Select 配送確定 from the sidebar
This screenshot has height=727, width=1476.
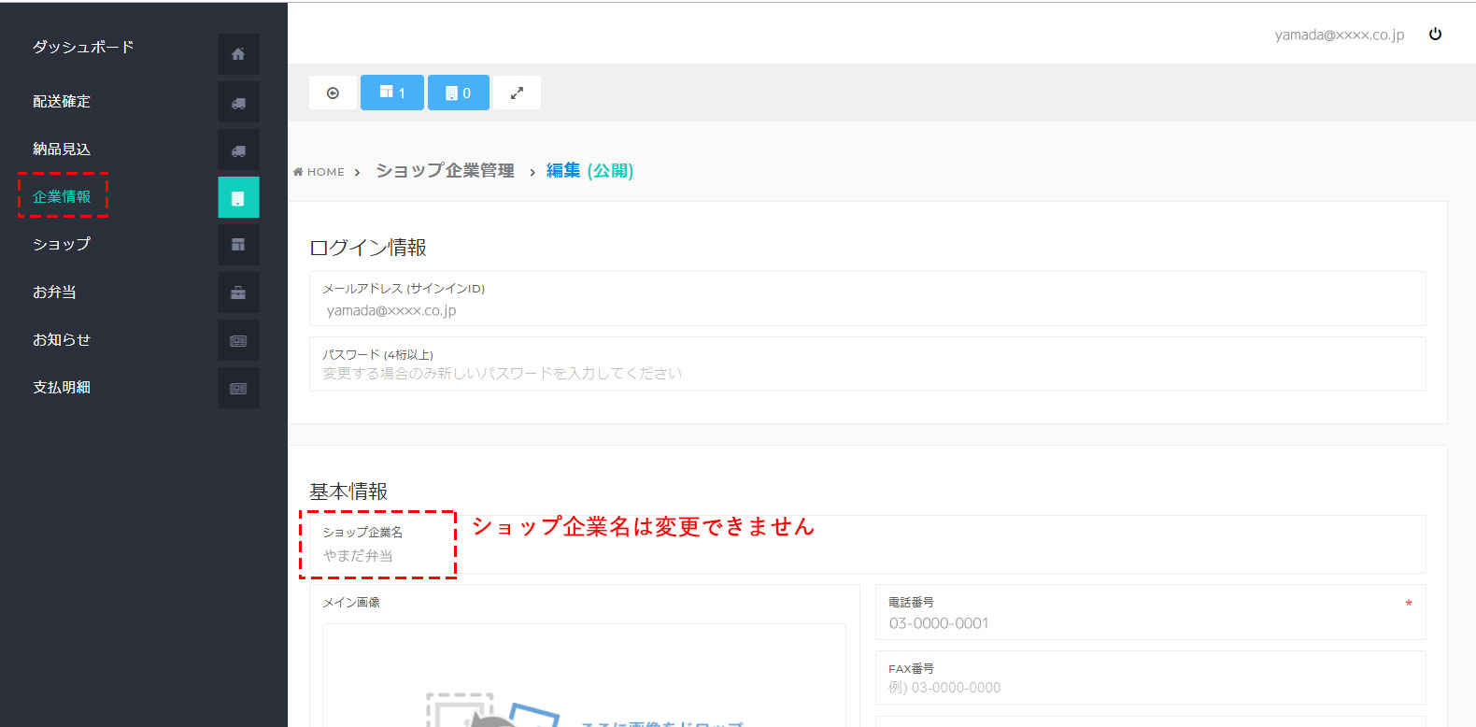click(62, 101)
